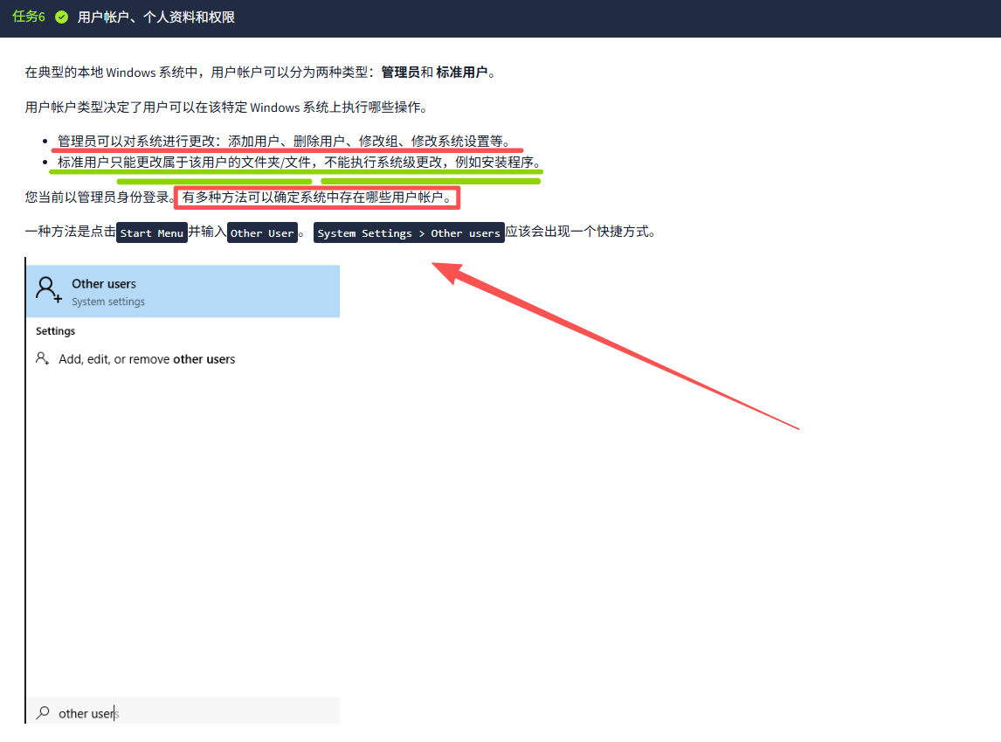
Task: Click the Other User code tag
Action: [262, 233]
